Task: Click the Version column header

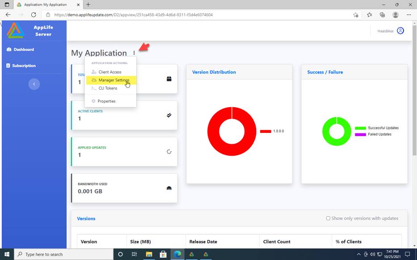Action: tap(89, 242)
